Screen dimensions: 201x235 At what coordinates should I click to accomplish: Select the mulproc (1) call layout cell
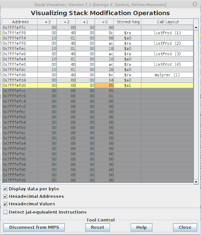[x=167, y=75]
